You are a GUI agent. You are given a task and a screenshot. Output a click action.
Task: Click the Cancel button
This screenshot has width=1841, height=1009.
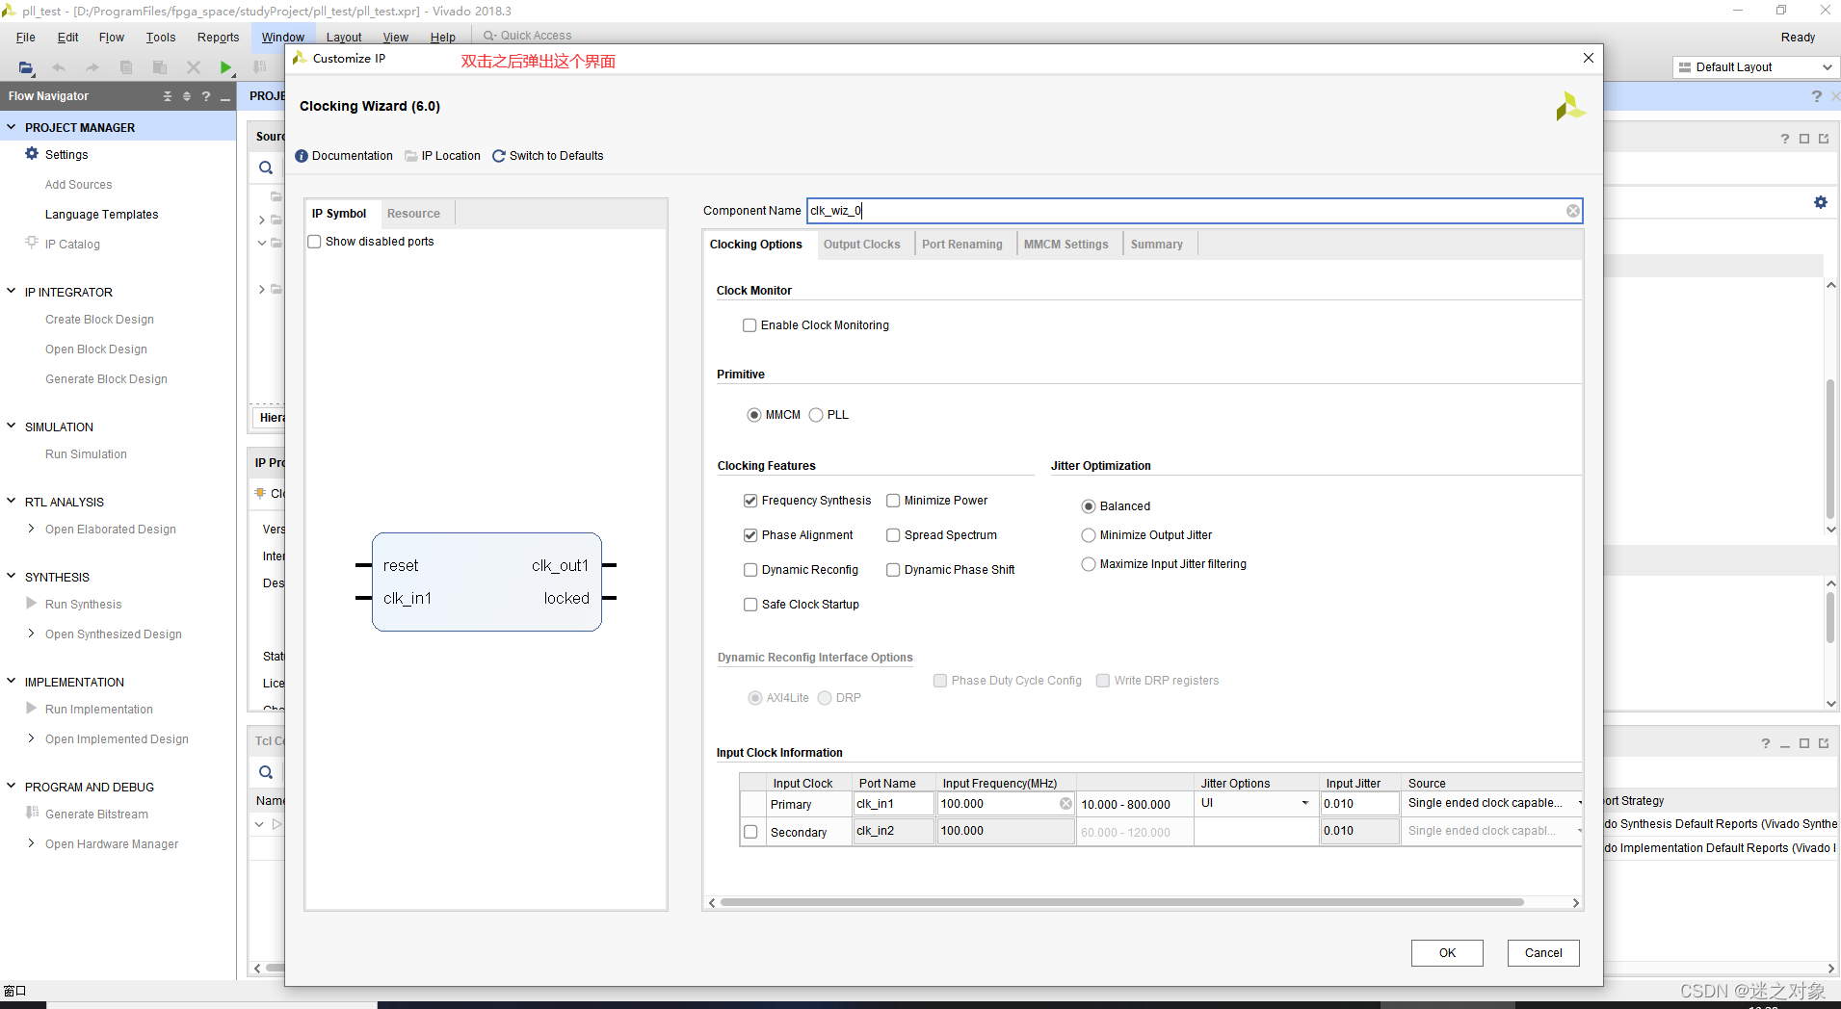[x=1543, y=953]
